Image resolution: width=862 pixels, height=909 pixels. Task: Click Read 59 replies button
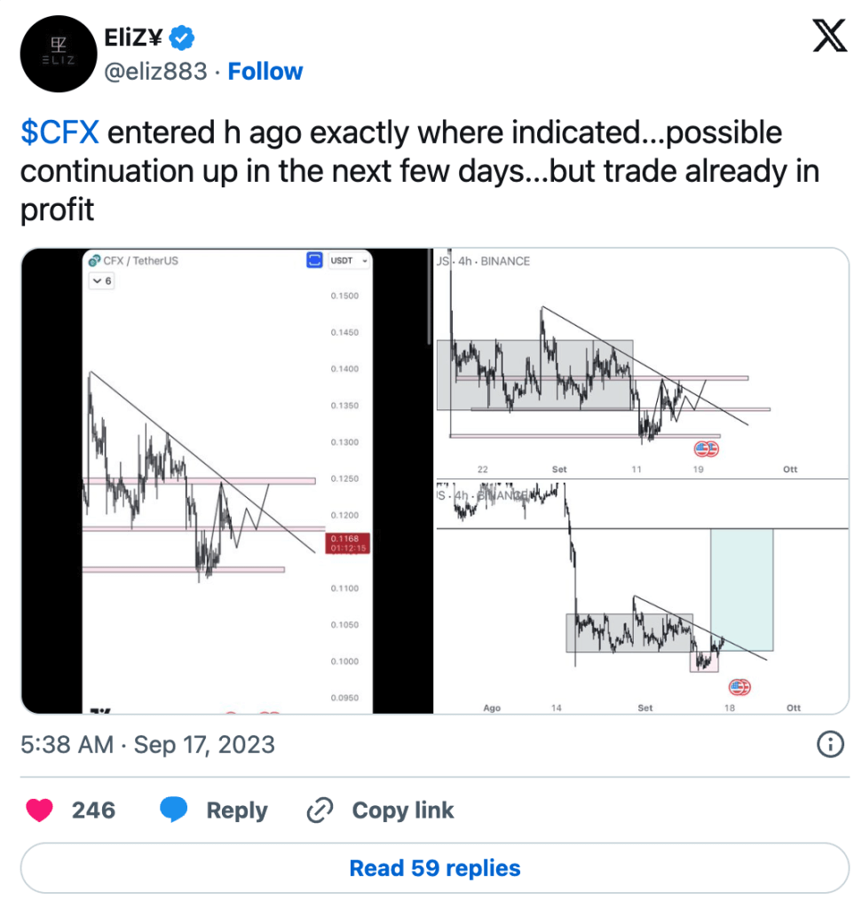click(435, 868)
